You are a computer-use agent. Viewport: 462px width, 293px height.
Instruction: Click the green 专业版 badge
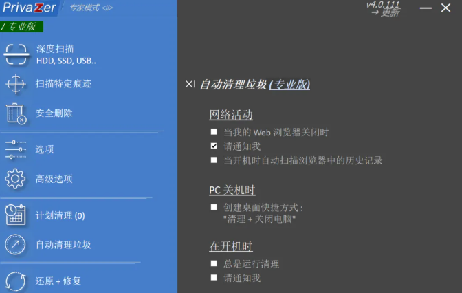(22, 27)
